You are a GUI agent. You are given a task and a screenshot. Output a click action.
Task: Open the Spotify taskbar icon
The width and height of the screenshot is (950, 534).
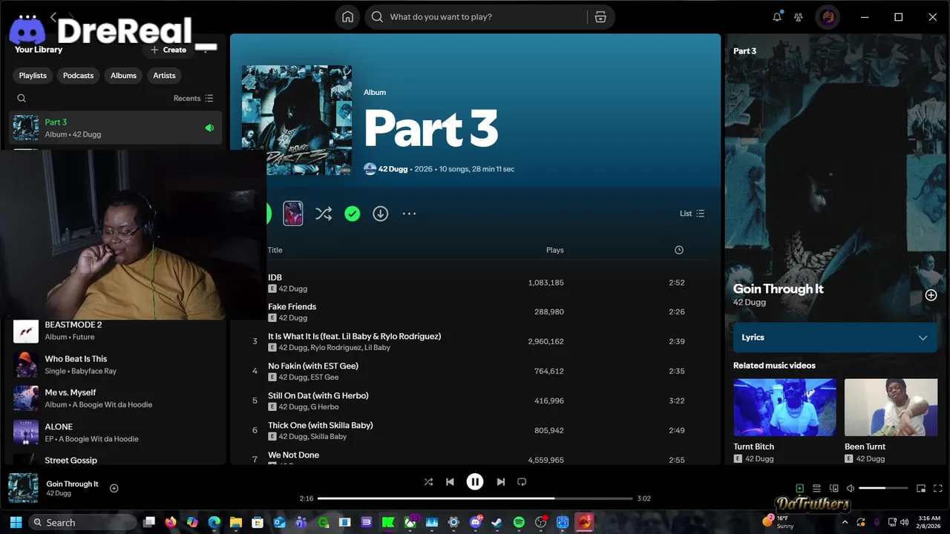coord(519,522)
